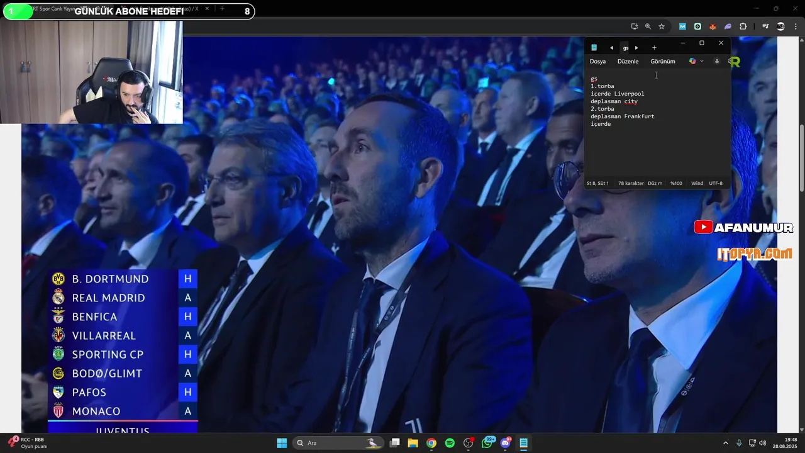Click the St 8, Süt 1 status entry

(x=597, y=183)
